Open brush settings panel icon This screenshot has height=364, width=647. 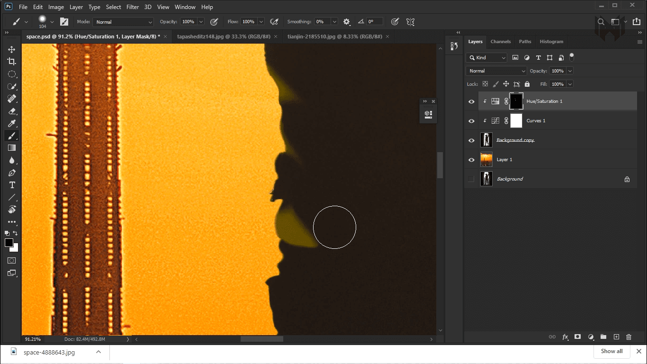[64, 22]
